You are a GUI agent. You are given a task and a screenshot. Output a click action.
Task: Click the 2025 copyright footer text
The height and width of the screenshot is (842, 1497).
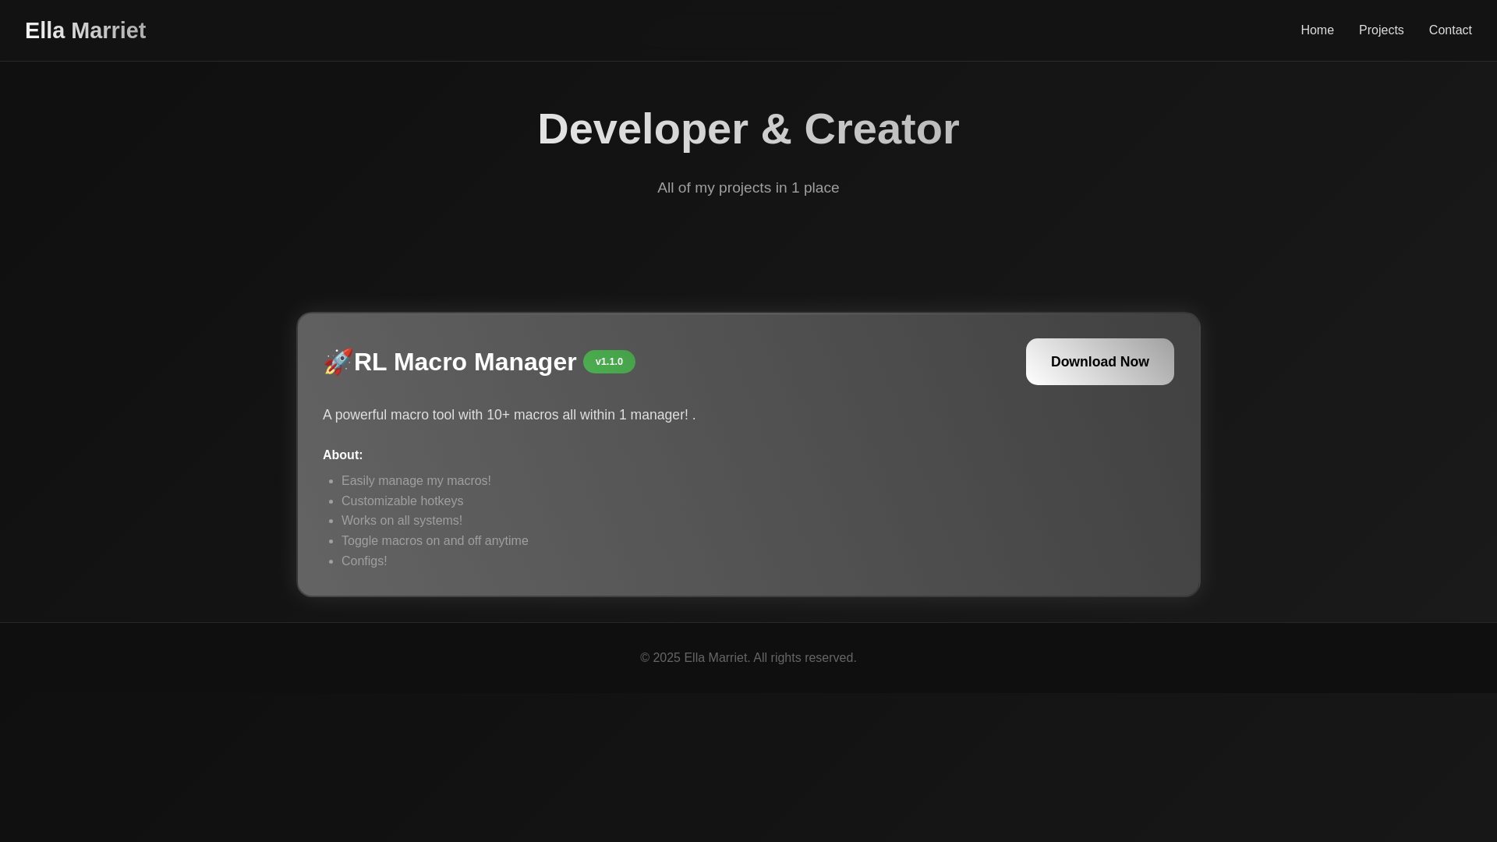(748, 658)
